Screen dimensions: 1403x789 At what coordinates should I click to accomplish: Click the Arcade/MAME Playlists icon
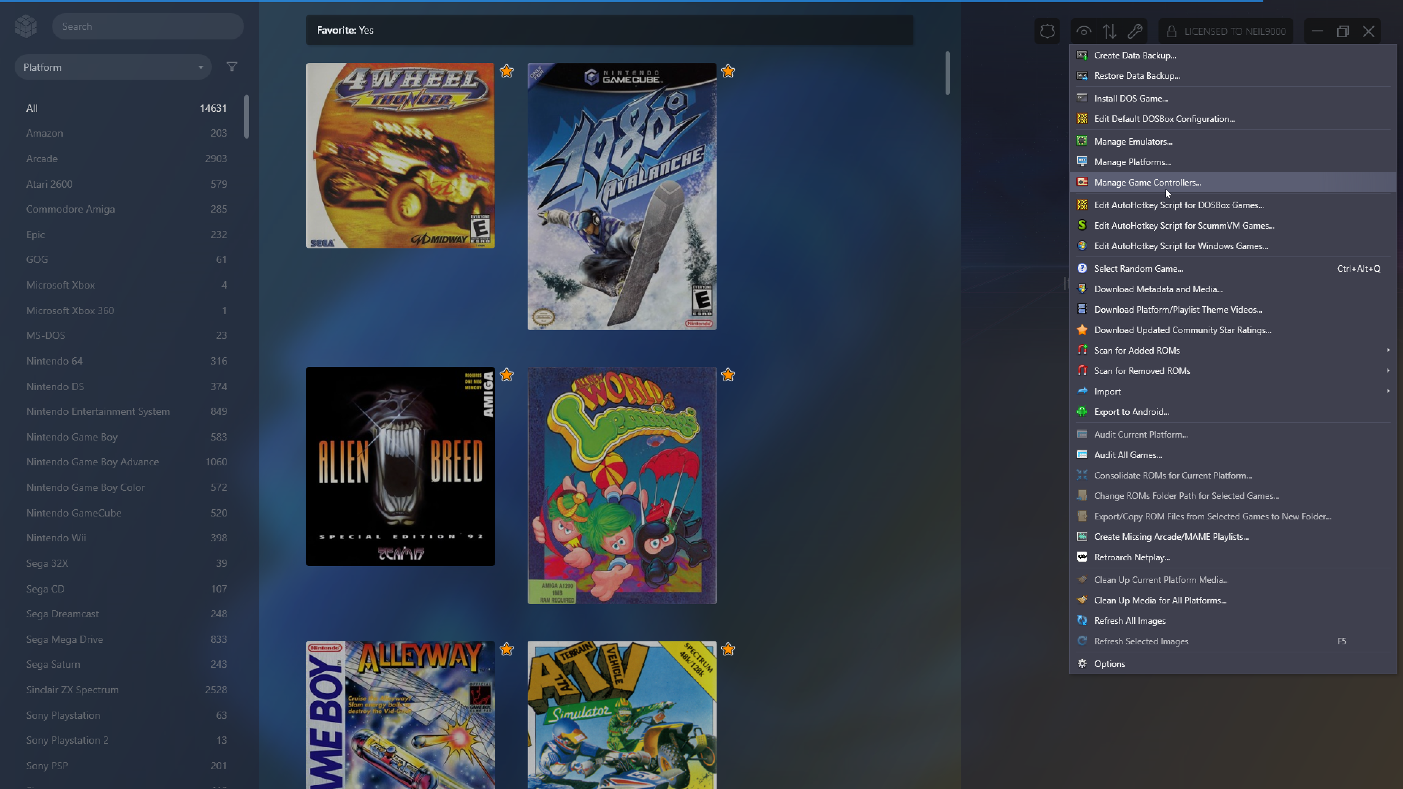tap(1082, 537)
